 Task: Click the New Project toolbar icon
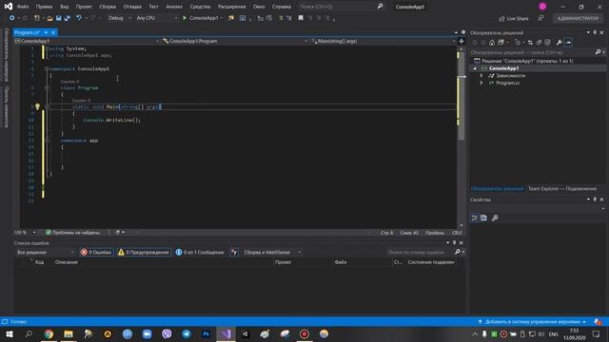[x=37, y=18]
